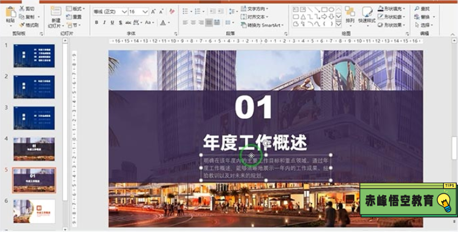Decrease font size with the smaller A button
This screenshot has width=458, height=232.
tap(161, 12)
